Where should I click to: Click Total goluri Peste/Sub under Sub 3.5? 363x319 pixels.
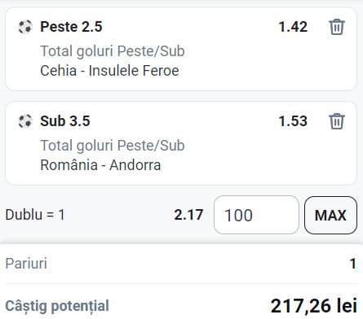click(x=113, y=146)
